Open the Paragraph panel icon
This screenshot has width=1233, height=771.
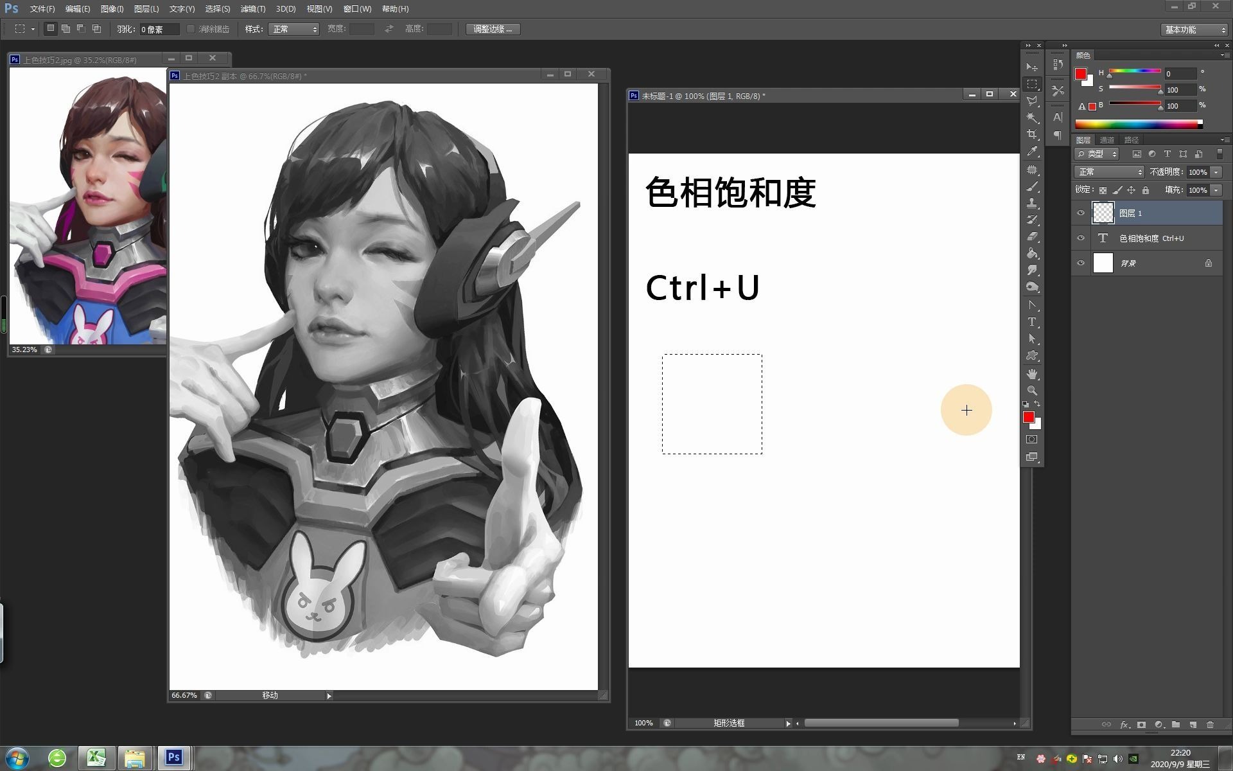pyautogui.click(x=1058, y=135)
